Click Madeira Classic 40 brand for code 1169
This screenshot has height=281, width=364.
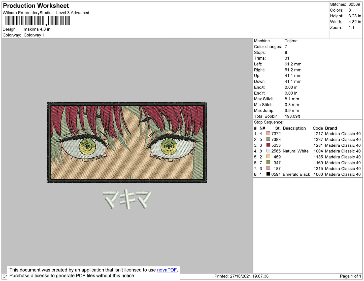(343, 163)
